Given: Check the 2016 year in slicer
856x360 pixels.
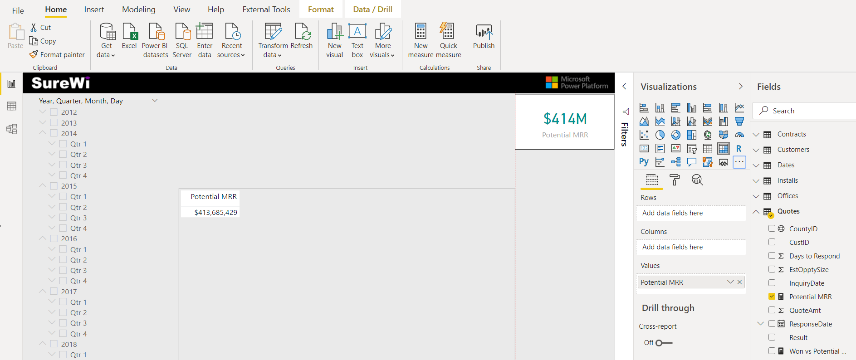Looking at the screenshot, I should click(x=54, y=238).
